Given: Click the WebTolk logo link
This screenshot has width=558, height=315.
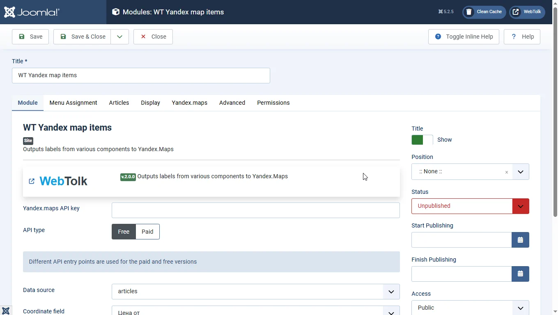Looking at the screenshot, I should [63, 181].
